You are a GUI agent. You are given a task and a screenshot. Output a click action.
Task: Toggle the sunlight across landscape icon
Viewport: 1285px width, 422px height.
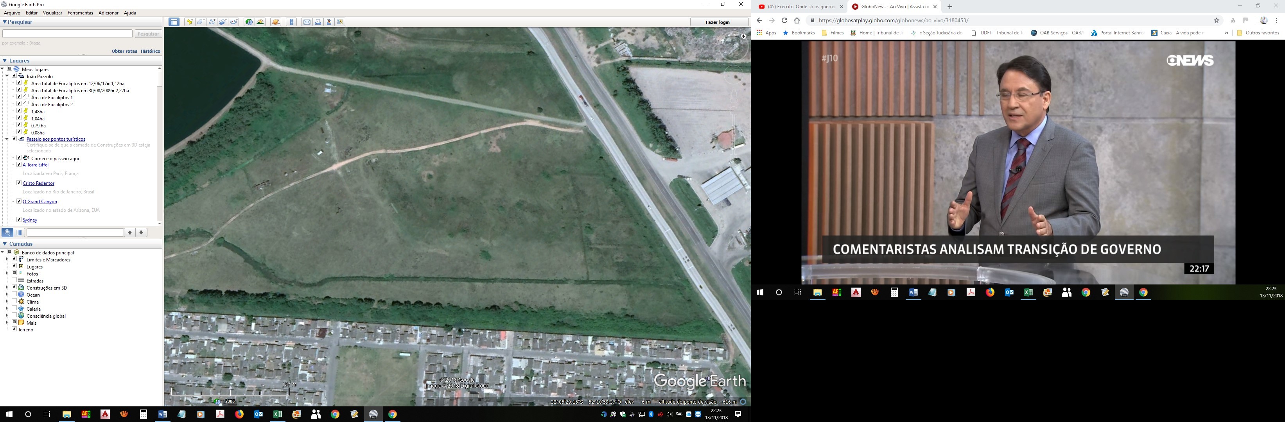(x=260, y=22)
